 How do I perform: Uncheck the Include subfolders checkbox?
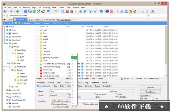(x=52, y=104)
